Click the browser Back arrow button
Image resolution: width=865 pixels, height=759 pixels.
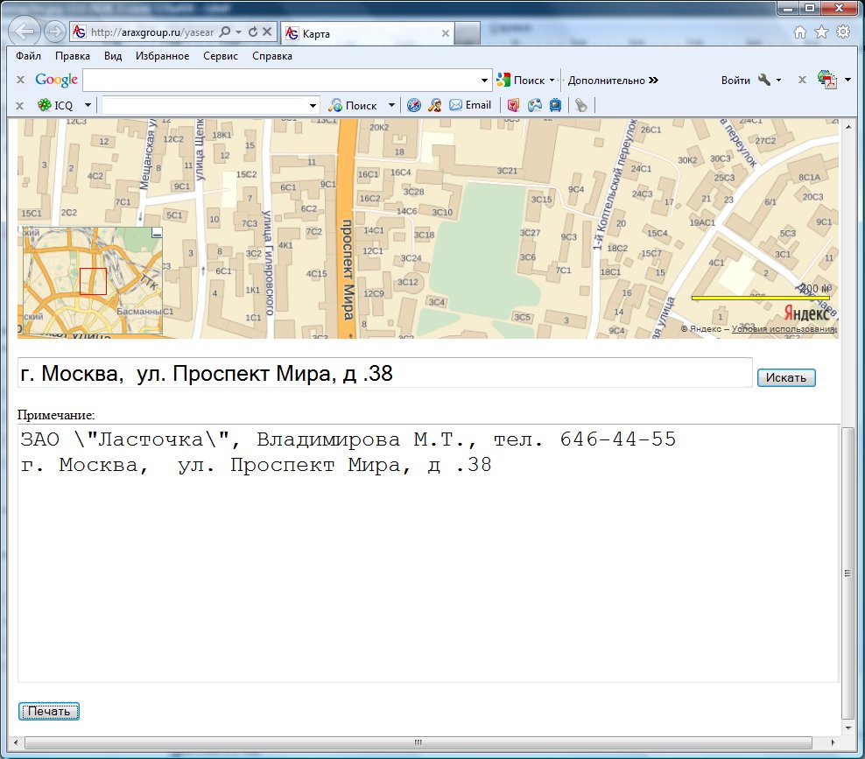click(25, 32)
